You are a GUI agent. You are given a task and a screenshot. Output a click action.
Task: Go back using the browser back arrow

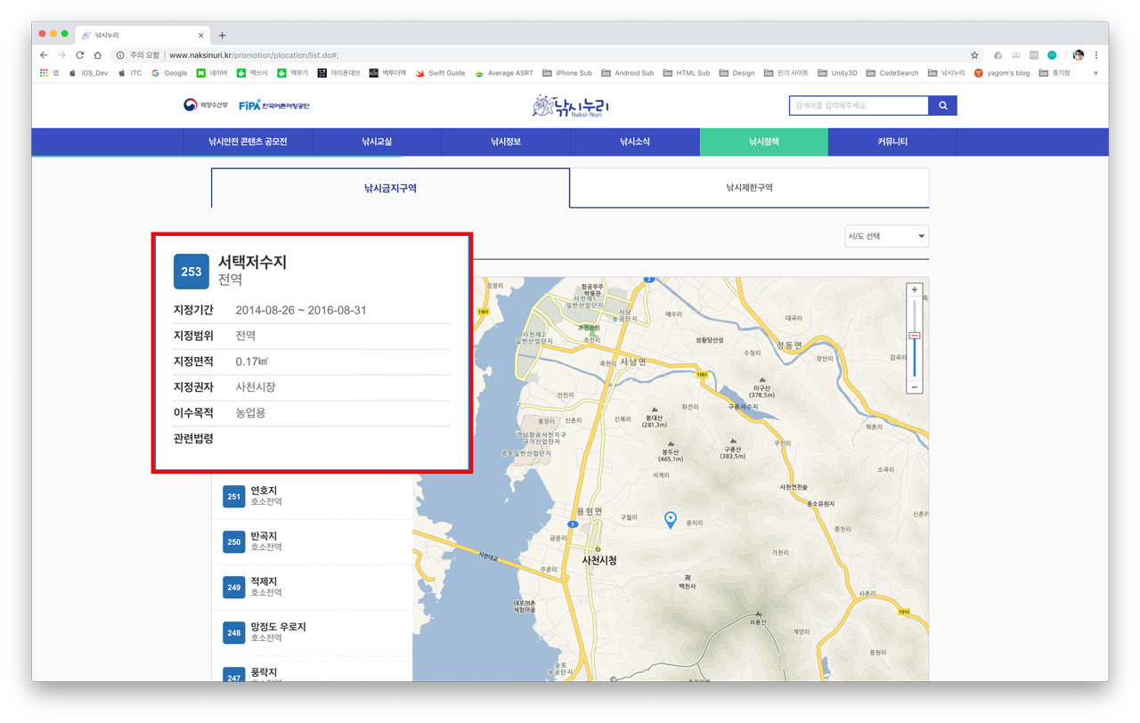pos(44,53)
